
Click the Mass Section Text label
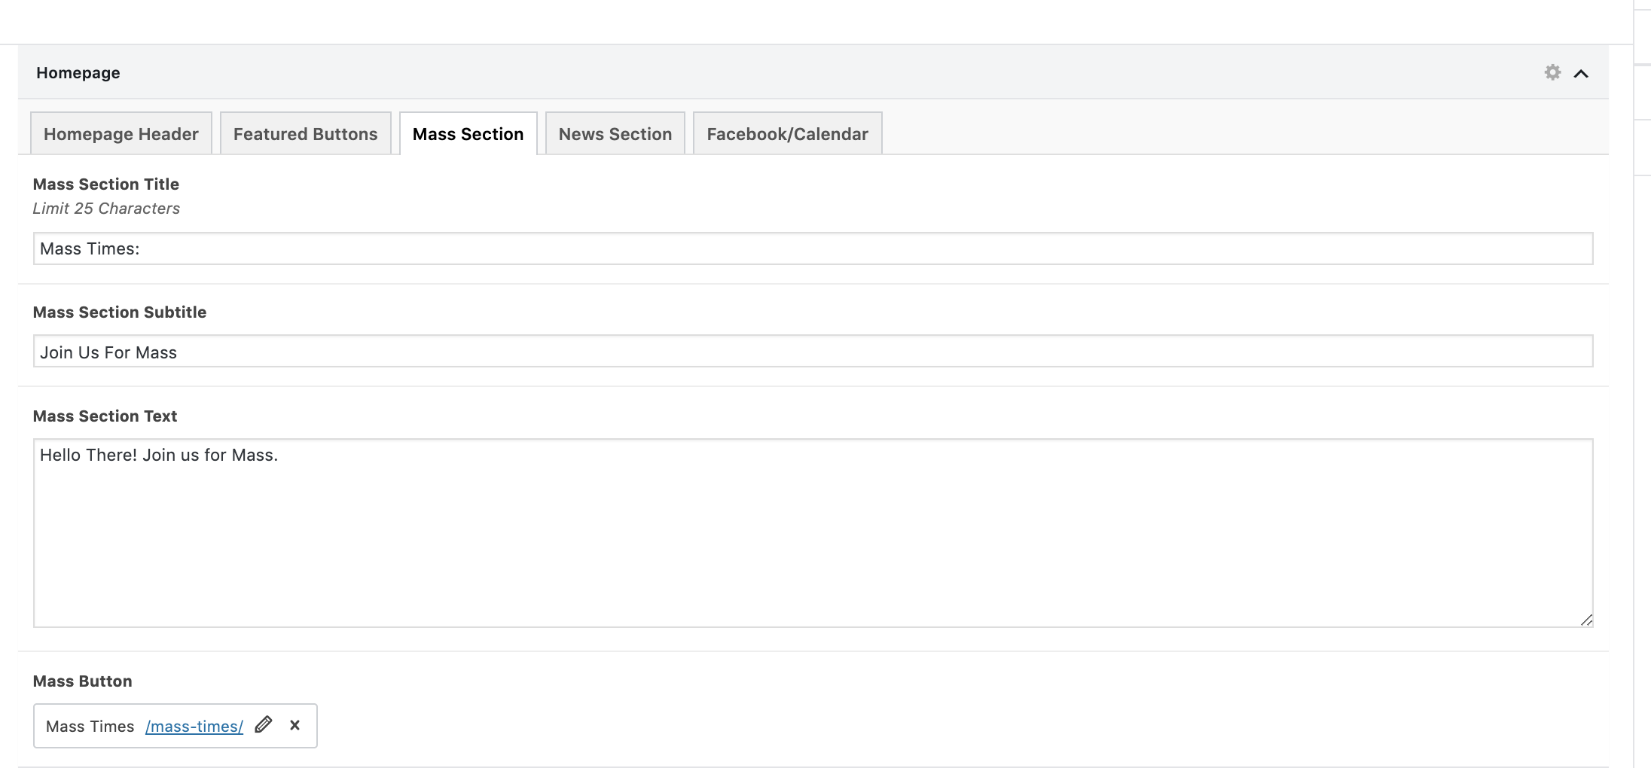tap(105, 416)
